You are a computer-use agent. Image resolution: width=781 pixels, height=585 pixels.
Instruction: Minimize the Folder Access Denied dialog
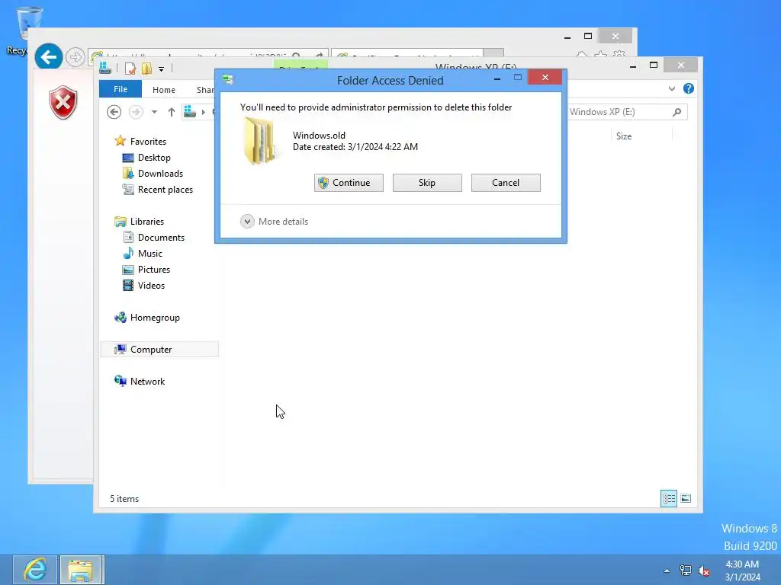pos(497,78)
